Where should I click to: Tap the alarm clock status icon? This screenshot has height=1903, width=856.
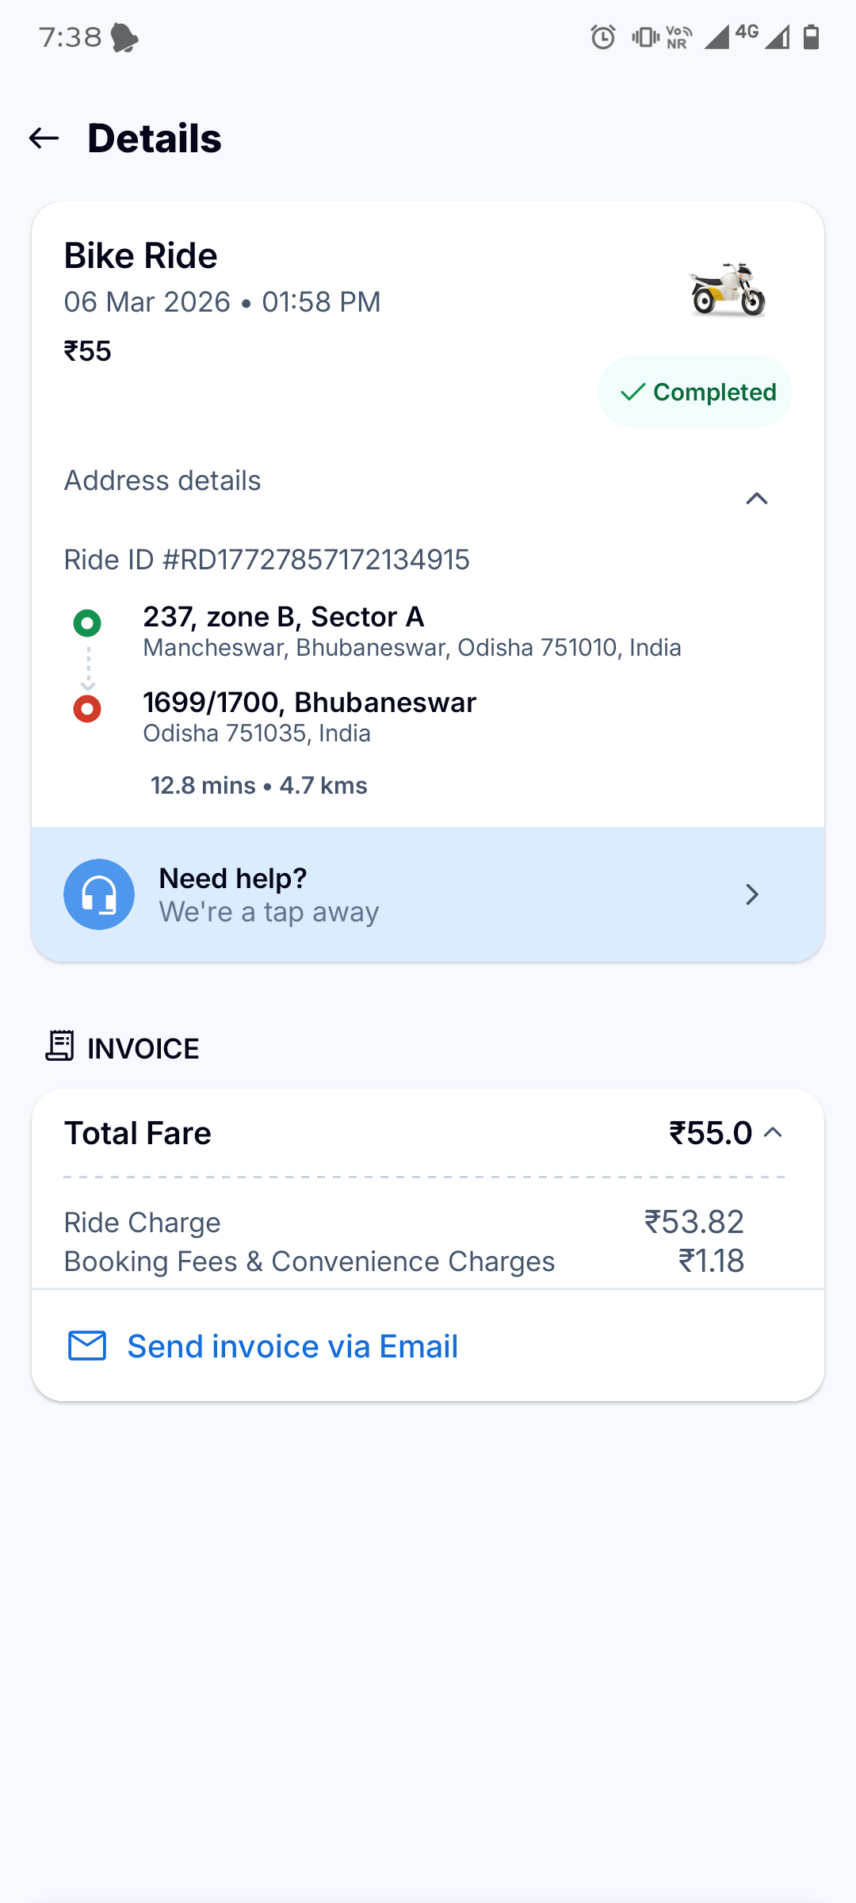(603, 36)
